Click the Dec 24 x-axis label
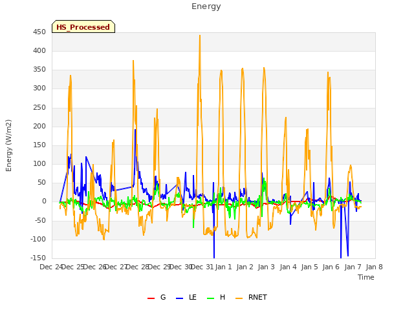 point(51,267)
